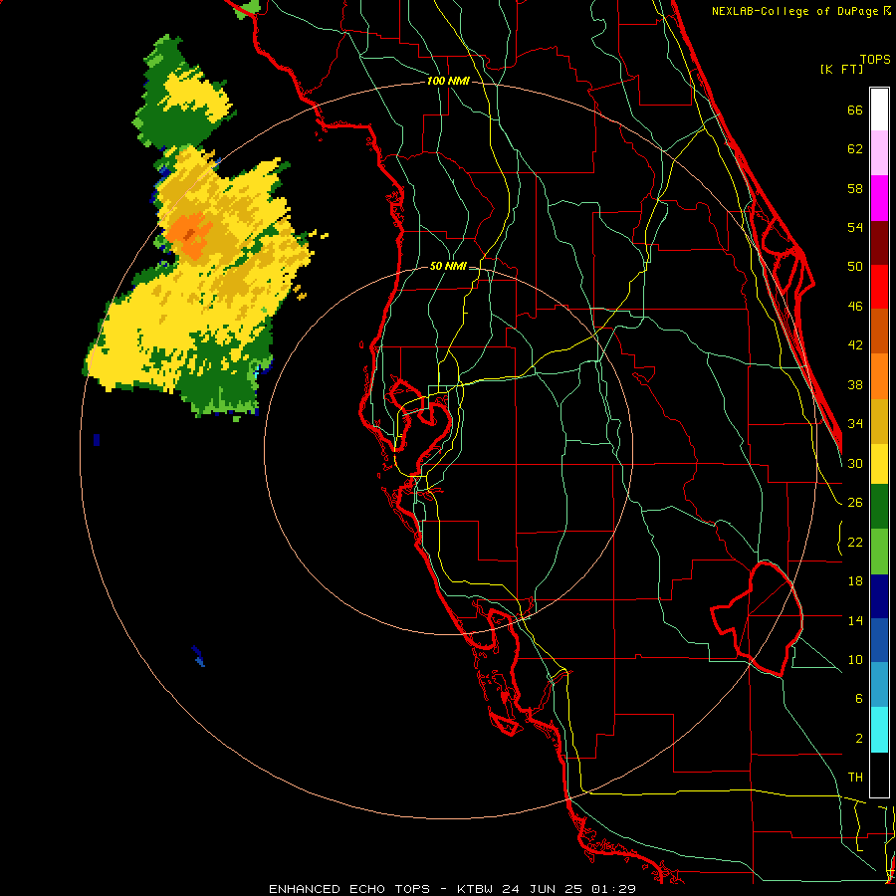Screen dimensions: 896x896
Task: Click the '2' legend value
Action: coord(858,739)
